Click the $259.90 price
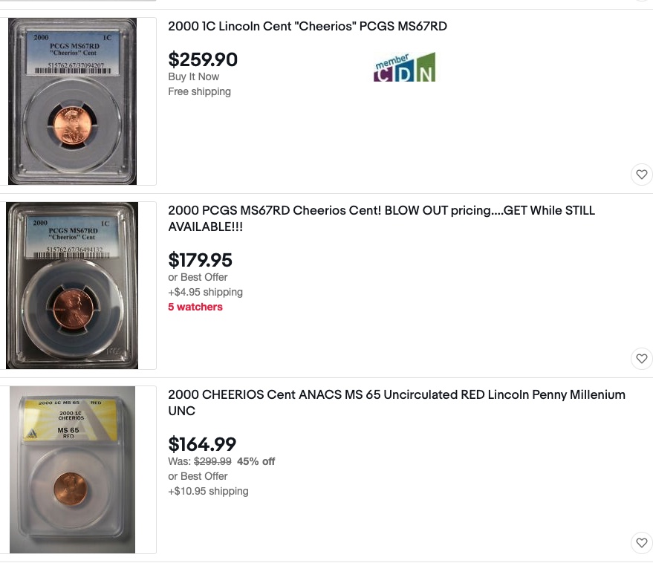The width and height of the screenshot is (653, 563). (203, 59)
